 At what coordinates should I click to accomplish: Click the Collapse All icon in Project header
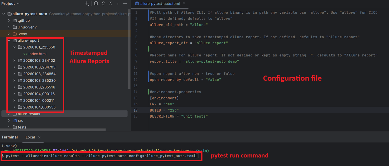[111, 4]
